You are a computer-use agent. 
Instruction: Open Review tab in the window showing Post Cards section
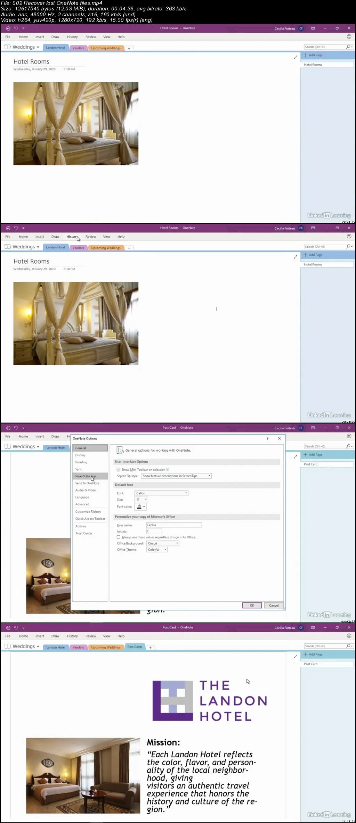coord(91,636)
